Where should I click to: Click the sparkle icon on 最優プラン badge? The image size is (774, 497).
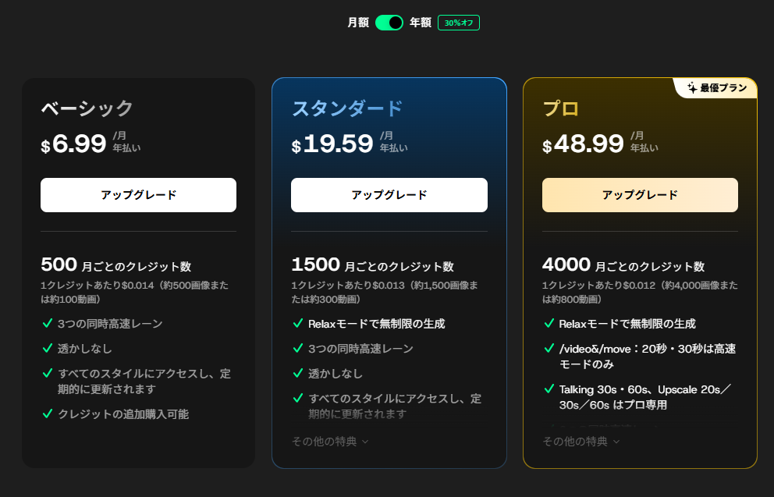click(691, 88)
